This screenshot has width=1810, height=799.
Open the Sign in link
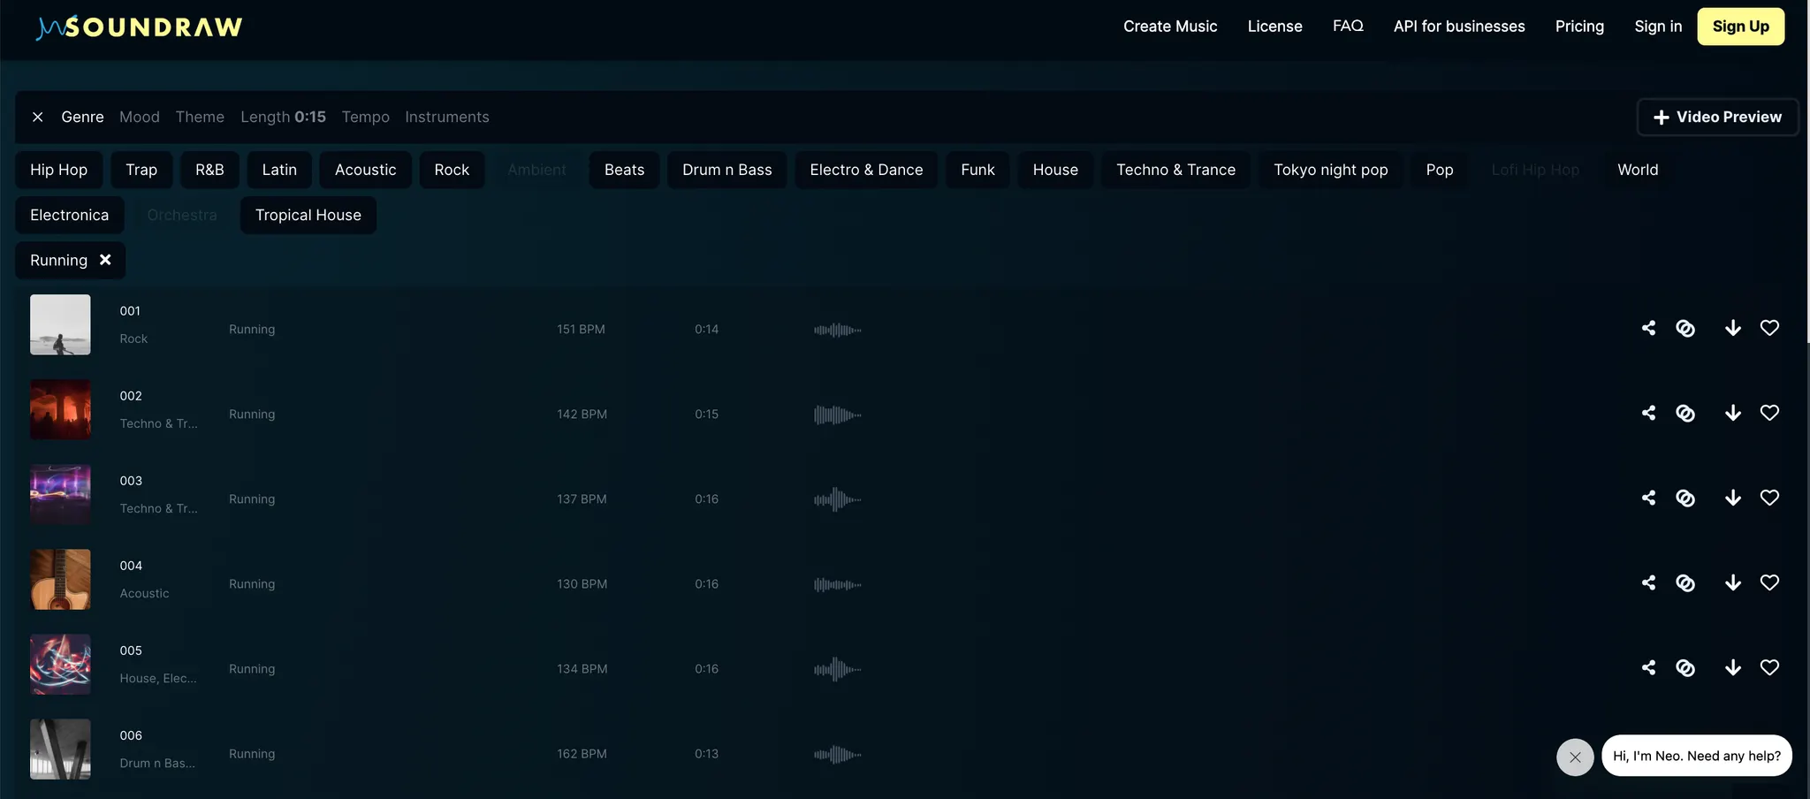(1658, 27)
